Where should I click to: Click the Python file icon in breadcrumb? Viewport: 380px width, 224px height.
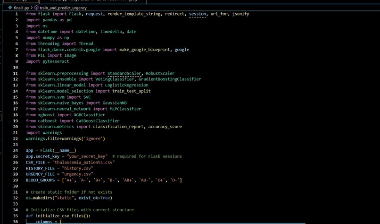[10, 8]
